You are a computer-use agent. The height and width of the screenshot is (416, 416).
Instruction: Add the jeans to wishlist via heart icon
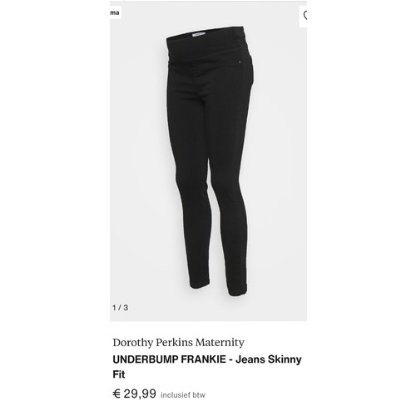point(304,16)
